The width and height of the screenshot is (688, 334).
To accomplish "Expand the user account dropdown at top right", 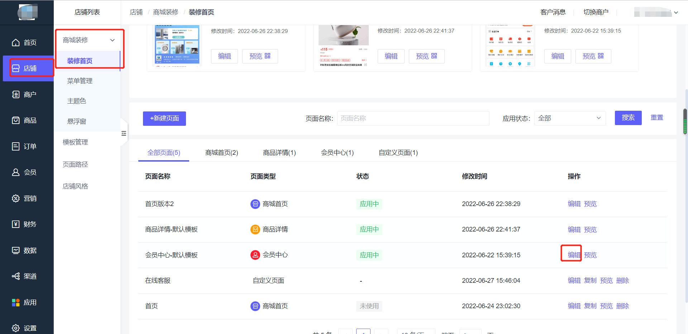I will click(x=676, y=13).
